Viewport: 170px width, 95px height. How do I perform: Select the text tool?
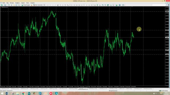[x=63, y=5]
